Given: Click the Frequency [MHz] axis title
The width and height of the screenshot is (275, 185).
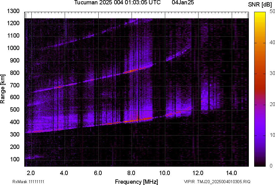Looking at the screenshot, I should coord(136,182).
